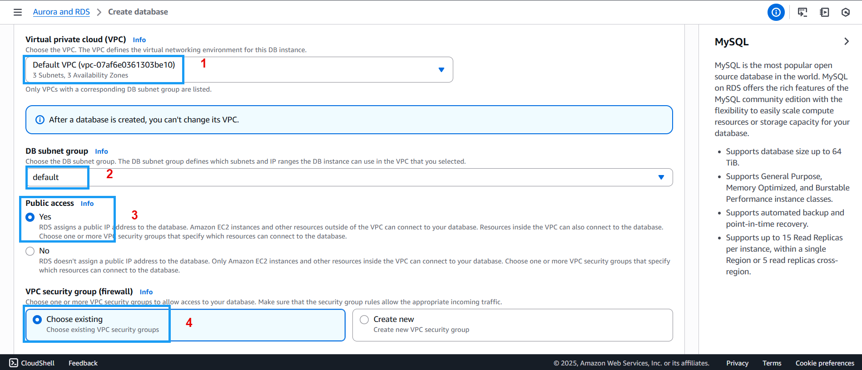The image size is (862, 370).
Task: Click 'Supports up to 15 Read Replicas' bullet
Action: click(x=784, y=254)
